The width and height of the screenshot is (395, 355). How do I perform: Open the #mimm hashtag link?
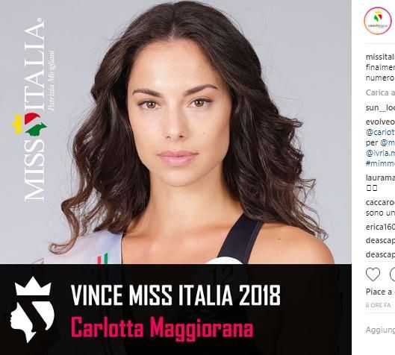click(380, 163)
